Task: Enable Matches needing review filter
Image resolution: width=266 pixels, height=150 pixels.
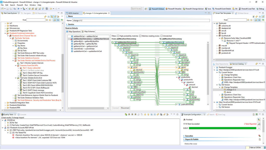Action: pos(140,36)
